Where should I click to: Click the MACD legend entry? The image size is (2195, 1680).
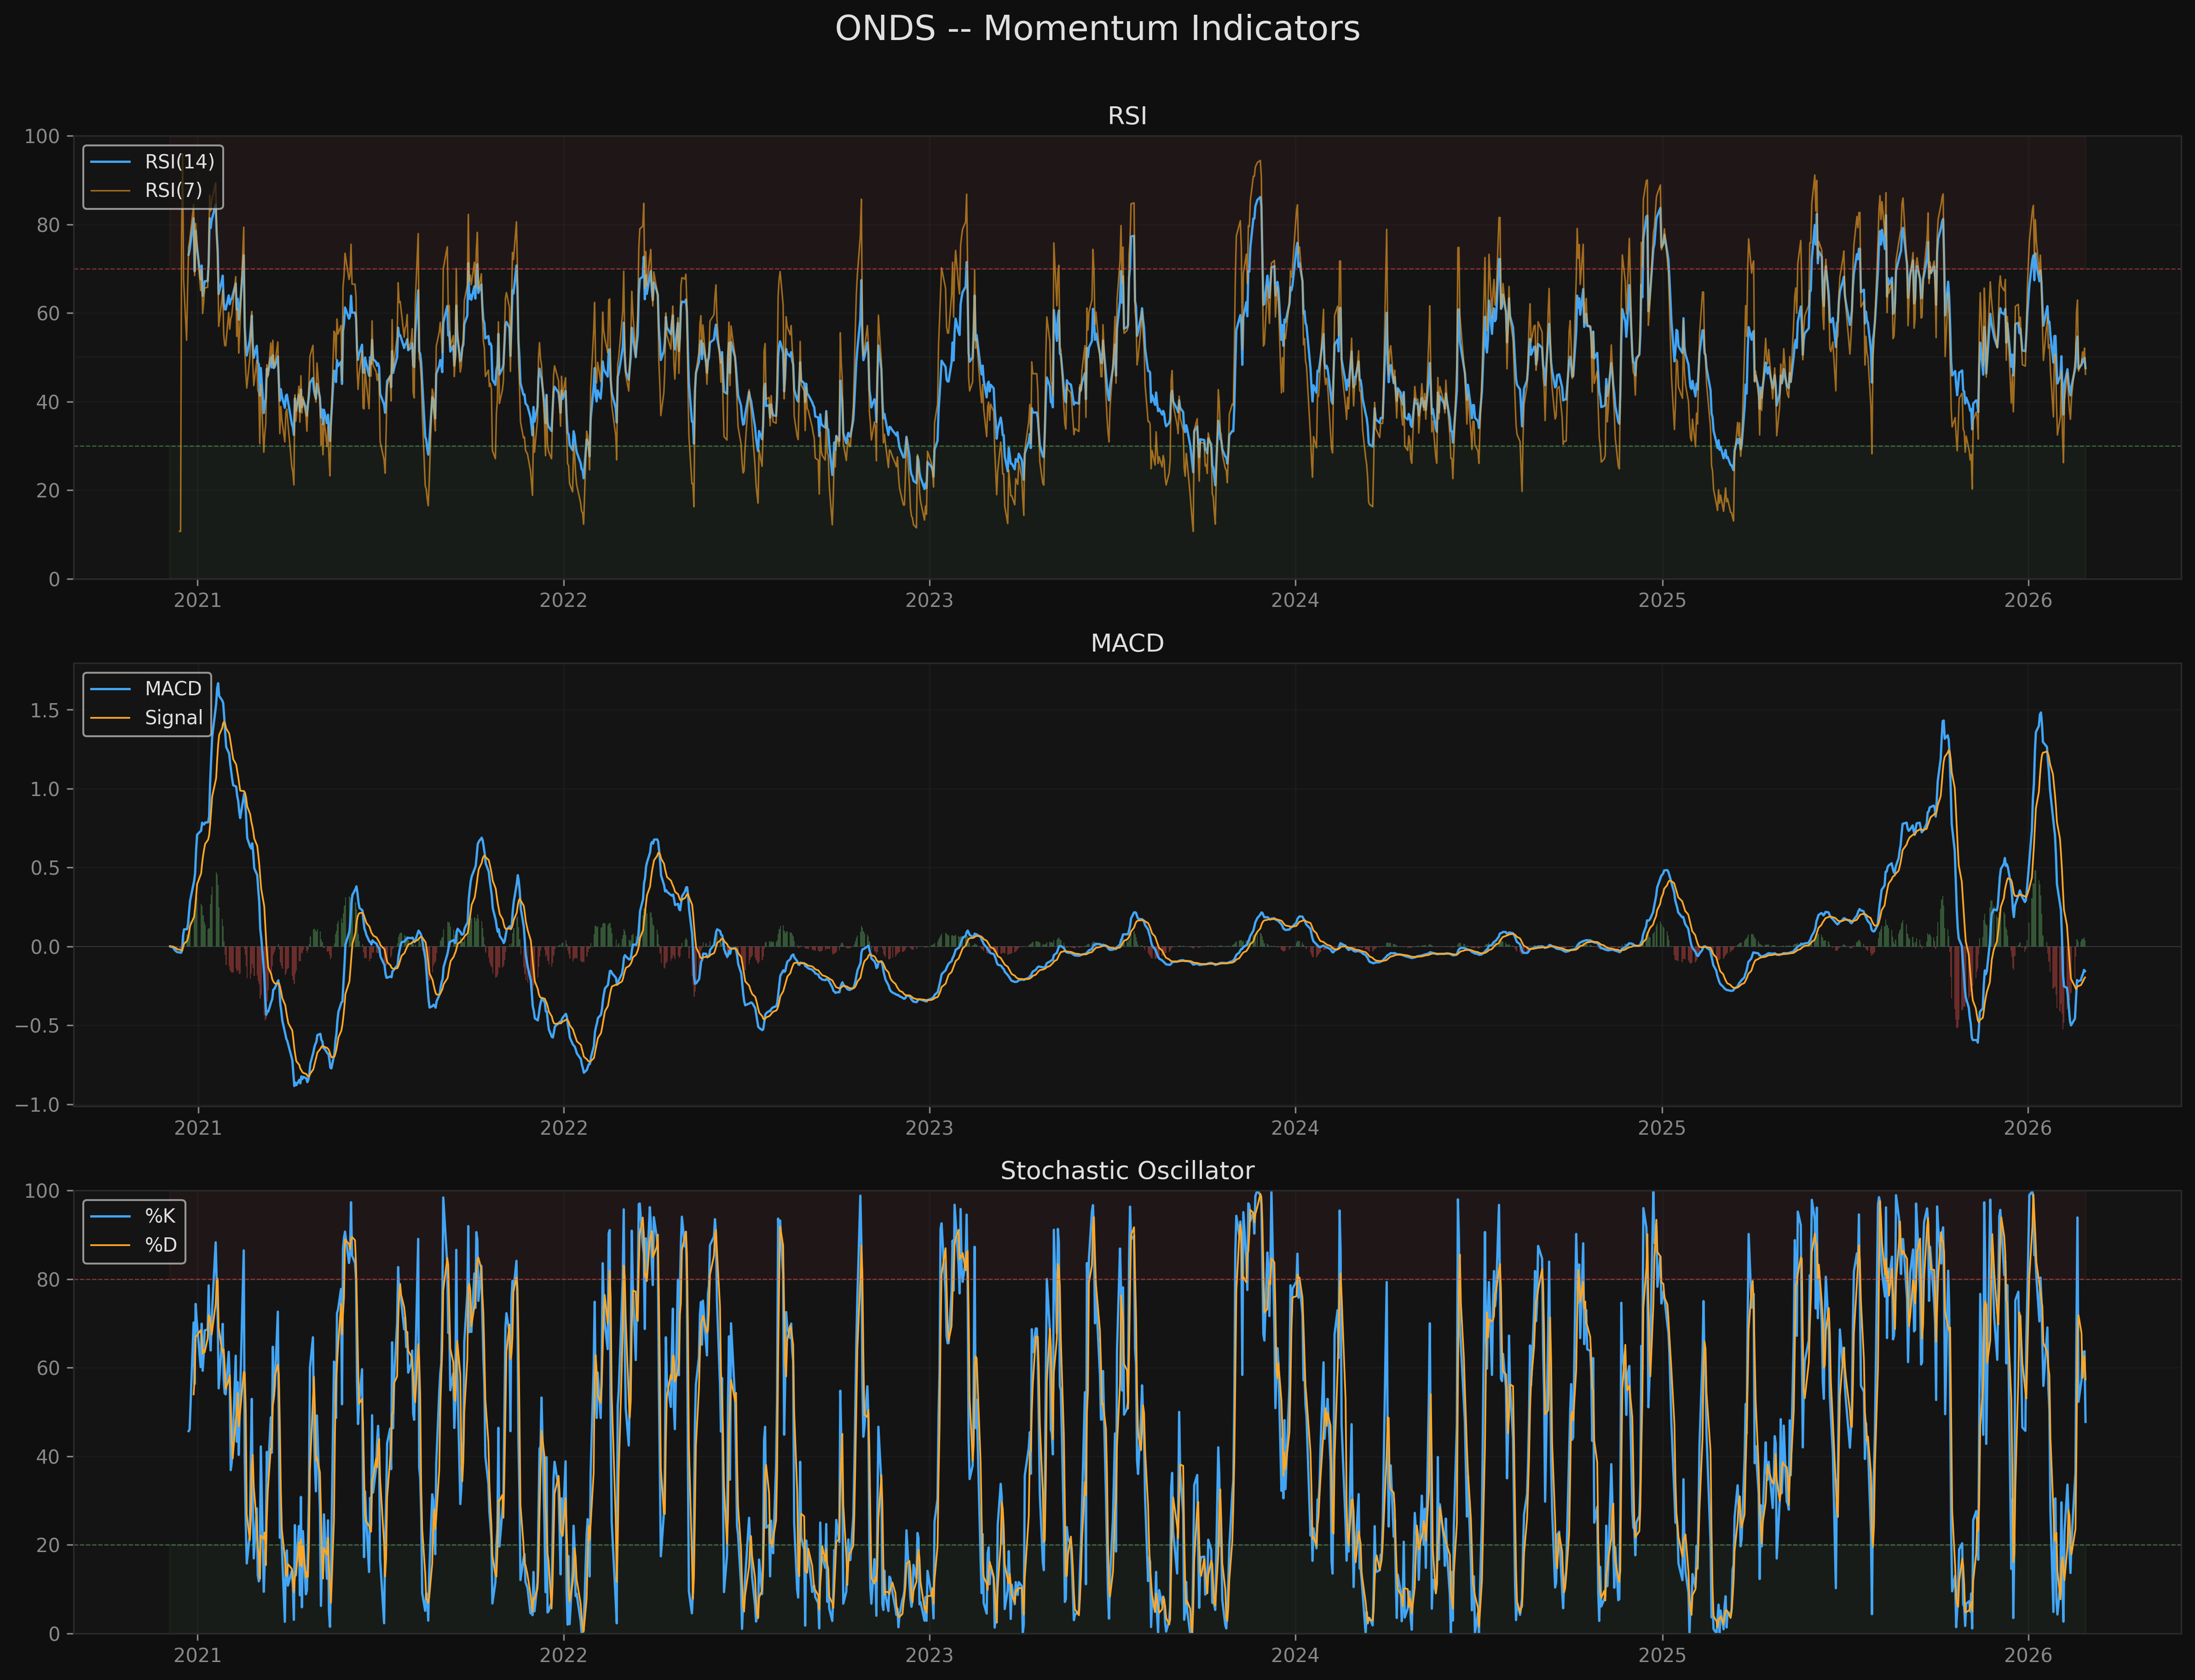(x=173, y=689)
